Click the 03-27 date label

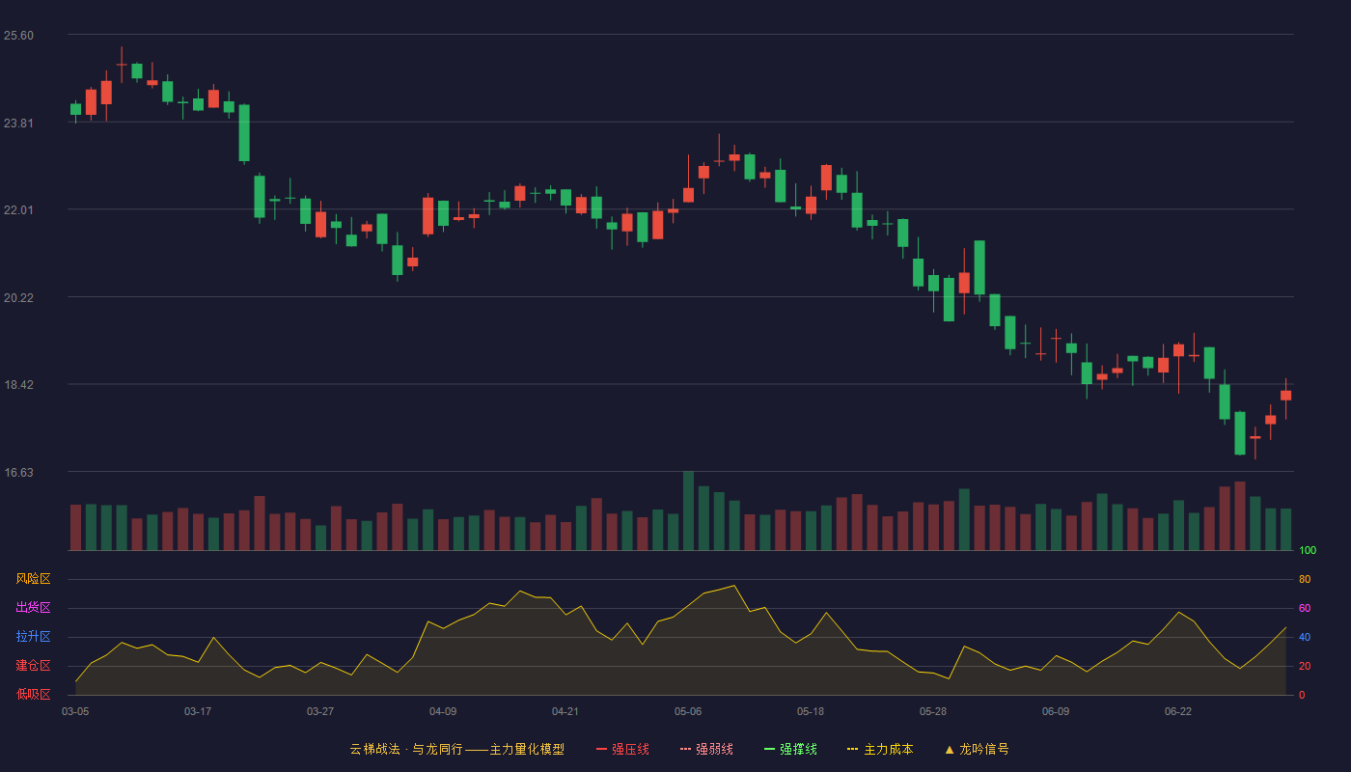tap(320, 711)
